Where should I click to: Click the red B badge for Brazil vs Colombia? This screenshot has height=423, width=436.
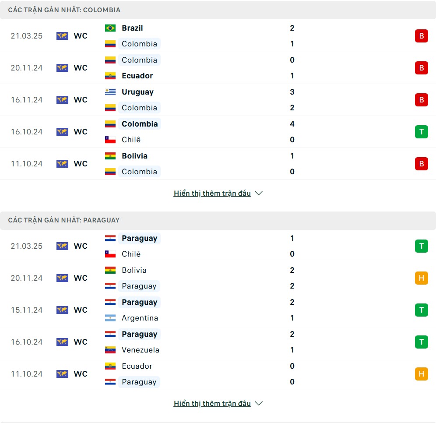pos(421,36)
